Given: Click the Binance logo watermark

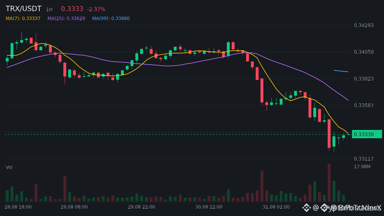Looking at the screenshot, I should 307,208.
